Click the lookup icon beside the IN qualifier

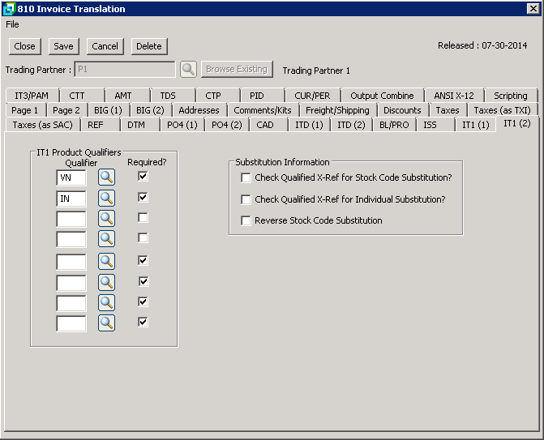coord(107,198)
